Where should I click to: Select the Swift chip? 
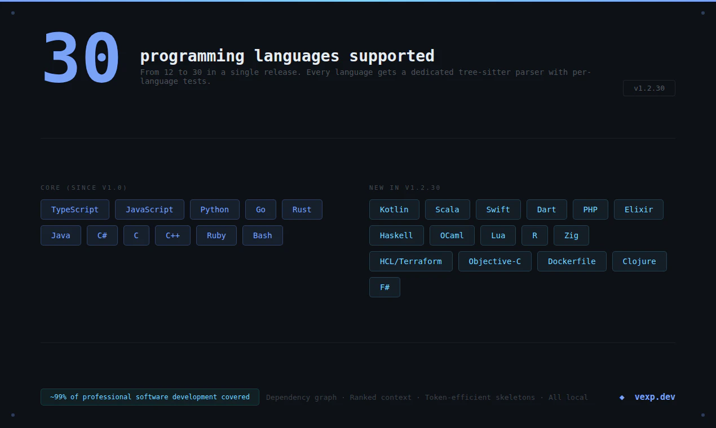coord(498,209)
